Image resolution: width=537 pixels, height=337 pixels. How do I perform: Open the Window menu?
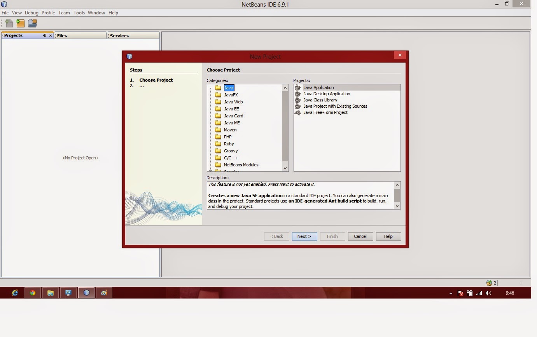(x=96, y=12)
